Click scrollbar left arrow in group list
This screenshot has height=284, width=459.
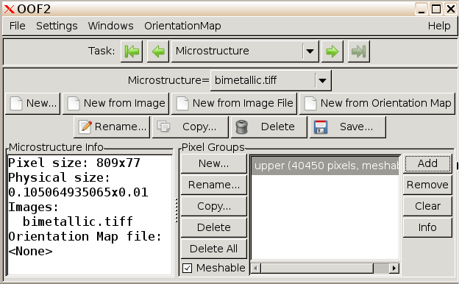click(255, 269)
